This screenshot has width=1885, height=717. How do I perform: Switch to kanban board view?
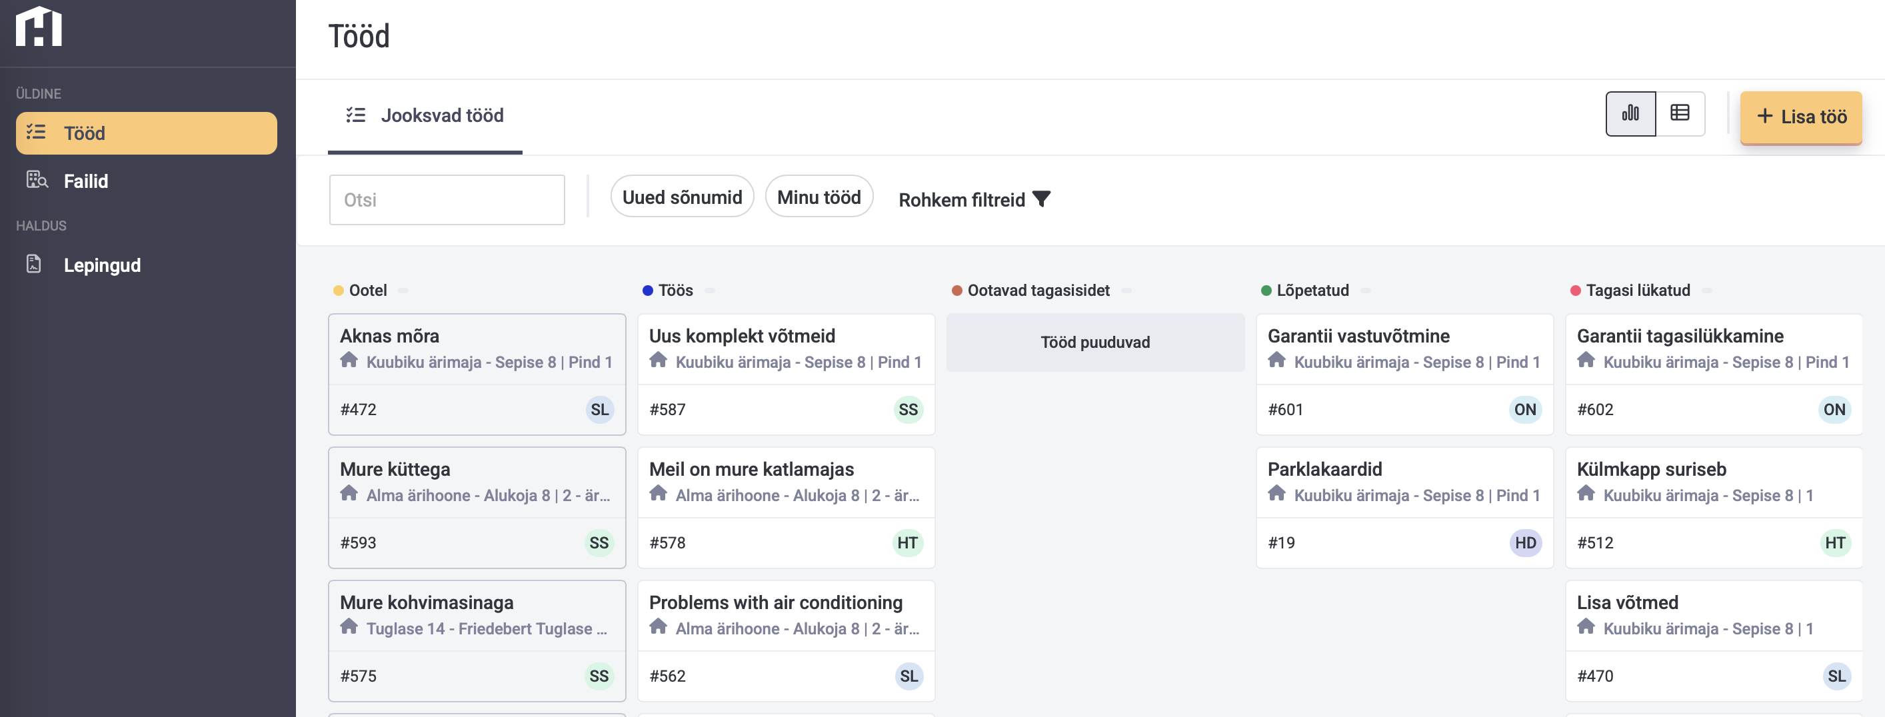(x=1630, y=113)
